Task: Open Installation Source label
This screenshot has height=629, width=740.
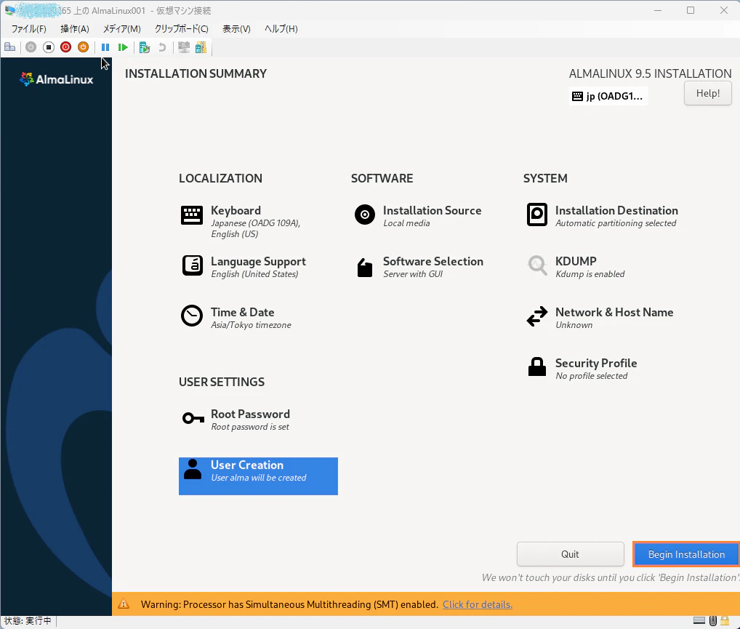Action: (x=433, y=211)
